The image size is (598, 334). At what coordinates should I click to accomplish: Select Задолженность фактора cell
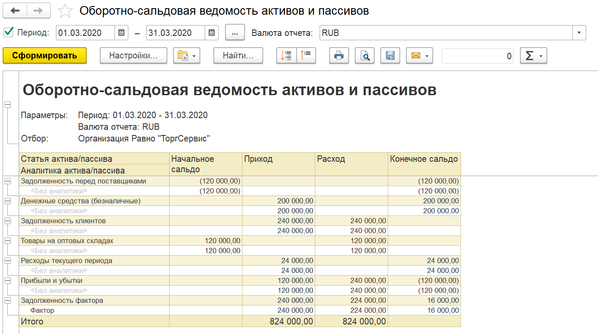coord(94,300)
